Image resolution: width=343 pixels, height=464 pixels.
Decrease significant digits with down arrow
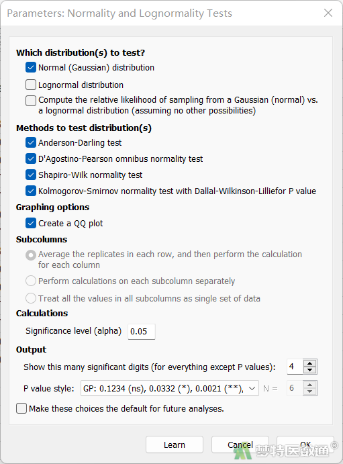tap(310, 370)
